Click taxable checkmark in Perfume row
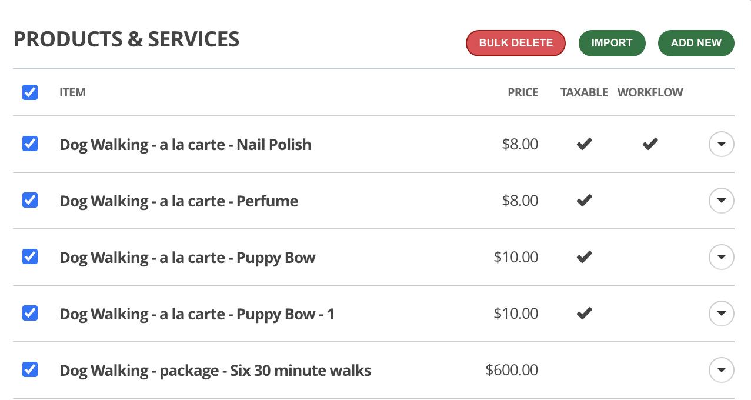 tap(584, 201)
